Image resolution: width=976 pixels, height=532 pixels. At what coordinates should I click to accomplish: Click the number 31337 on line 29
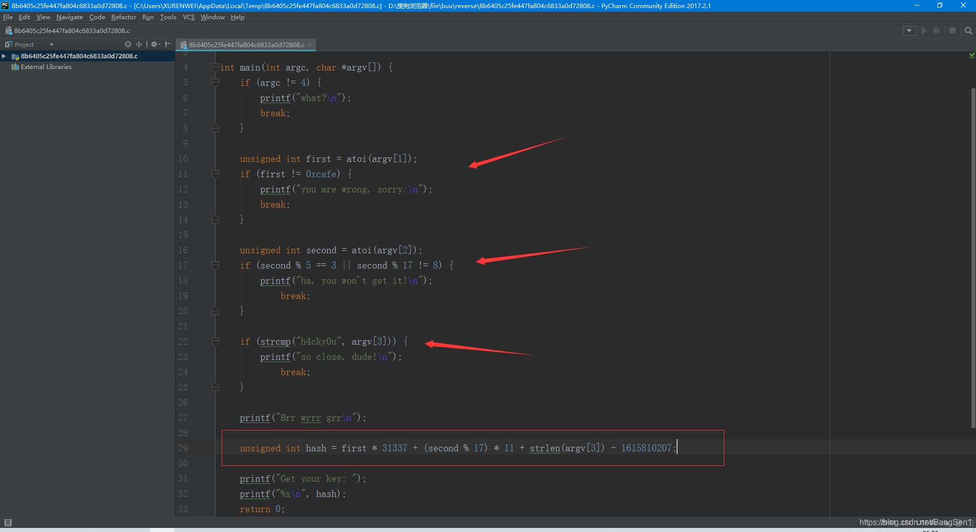pyautogui.click(x=395, y=448)
